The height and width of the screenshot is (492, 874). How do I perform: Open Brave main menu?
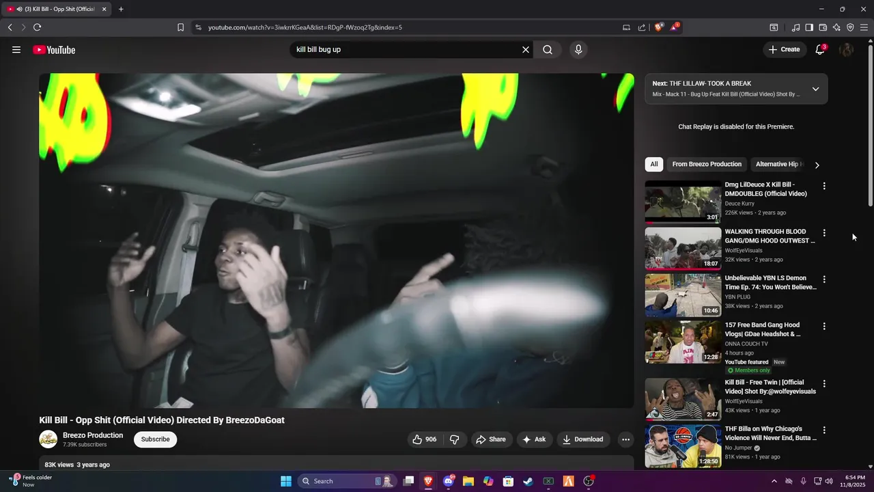click(x=864, y=27)
